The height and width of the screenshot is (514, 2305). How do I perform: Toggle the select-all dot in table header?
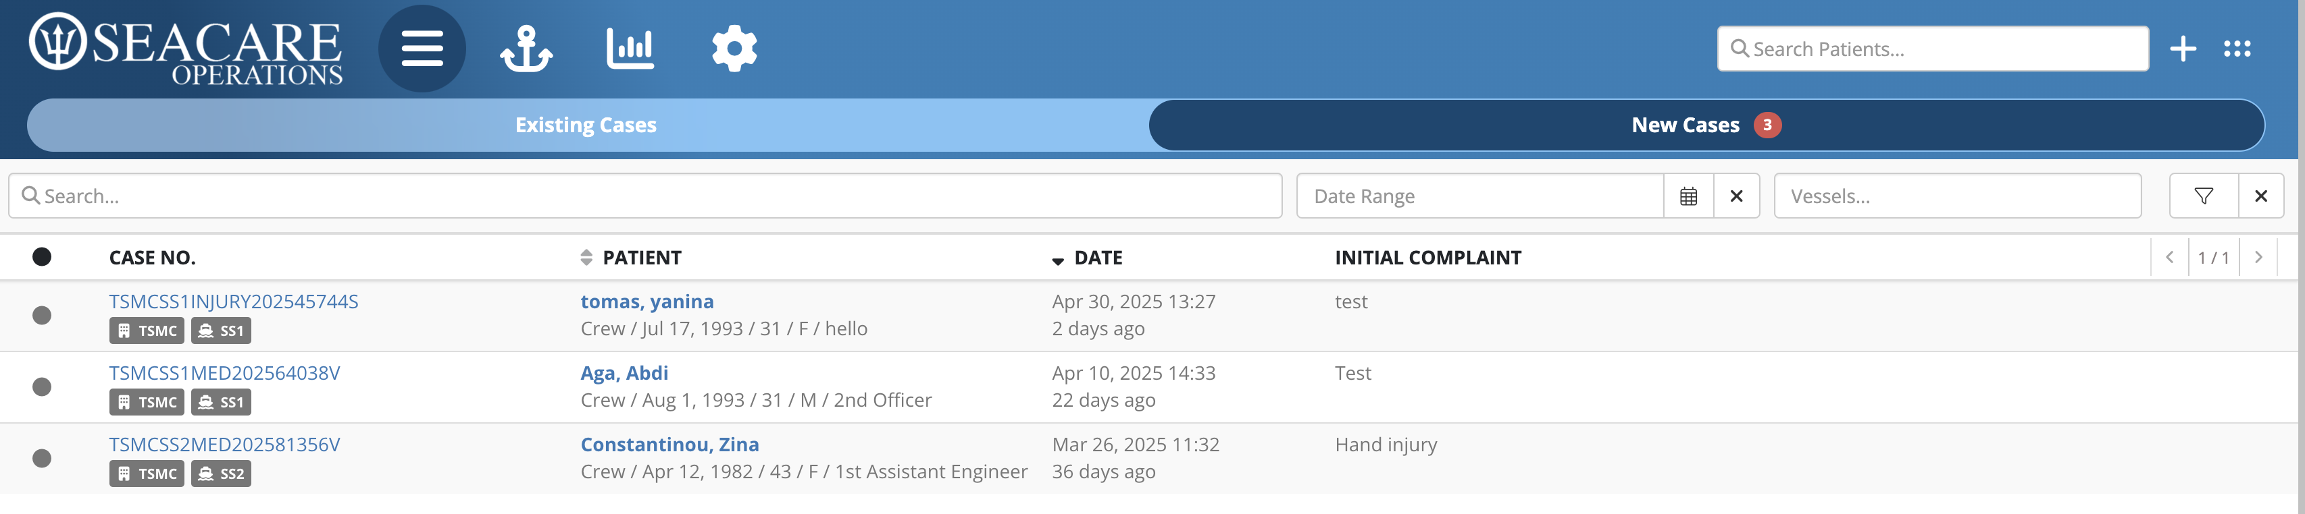click(x=42, y=258)
